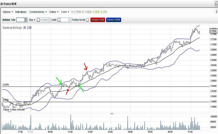Viewport: 218px width, 134px height.
Task: Click the red Vendre 3.7320 button
Action: click(98, 20)
